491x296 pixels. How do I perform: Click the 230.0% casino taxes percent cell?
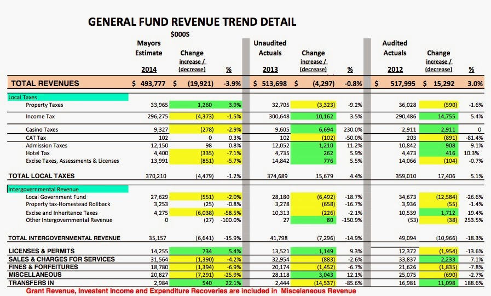(353, 129)
